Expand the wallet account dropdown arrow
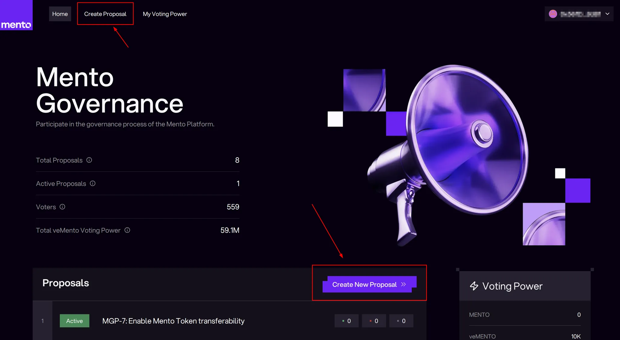Viewport: 620px width, 340px height. (607, 14)
